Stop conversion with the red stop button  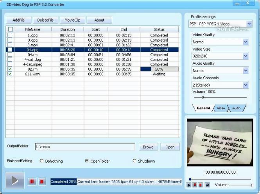coord(42,181)
